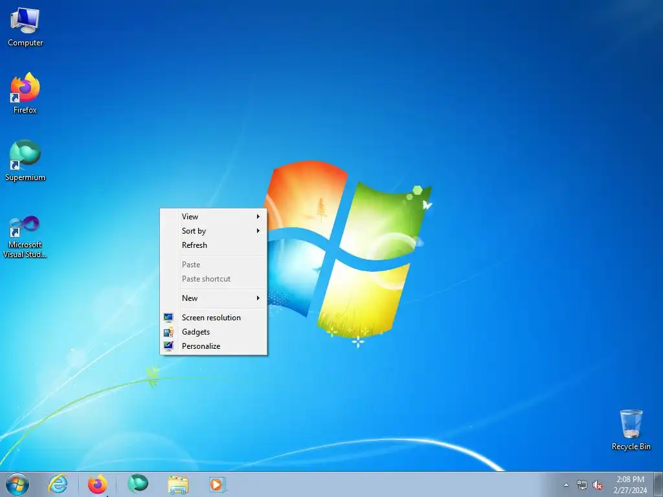
Task: Expand the View submenu
Action: coord(214,216)
